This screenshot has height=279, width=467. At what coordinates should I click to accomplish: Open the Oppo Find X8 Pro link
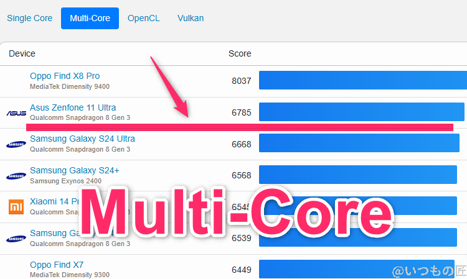tap(65, 76)
